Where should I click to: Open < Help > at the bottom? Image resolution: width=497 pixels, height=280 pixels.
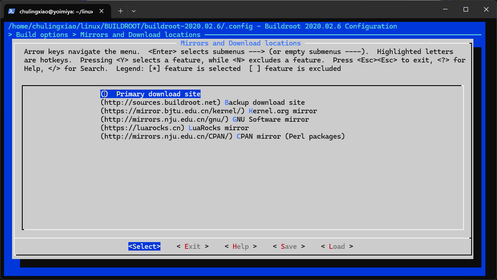[241, 247]
